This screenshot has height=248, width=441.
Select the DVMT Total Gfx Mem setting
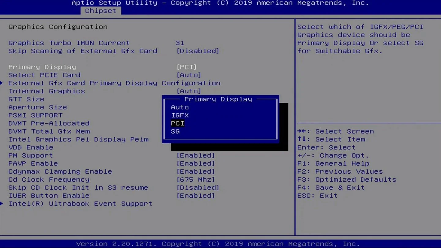pyautogui.click(x=49, y=131)
